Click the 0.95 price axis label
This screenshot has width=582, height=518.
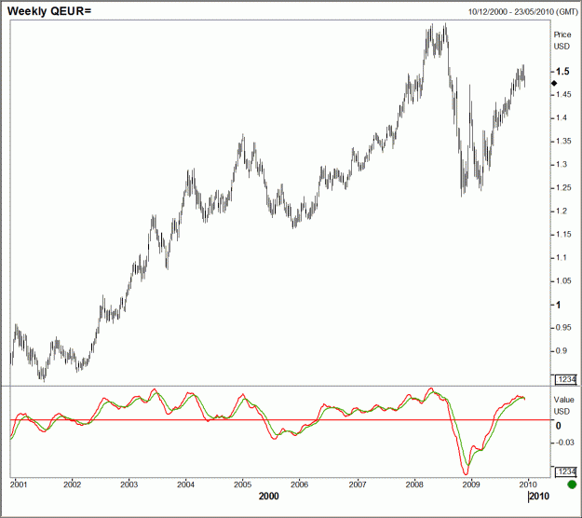point(563,328)
